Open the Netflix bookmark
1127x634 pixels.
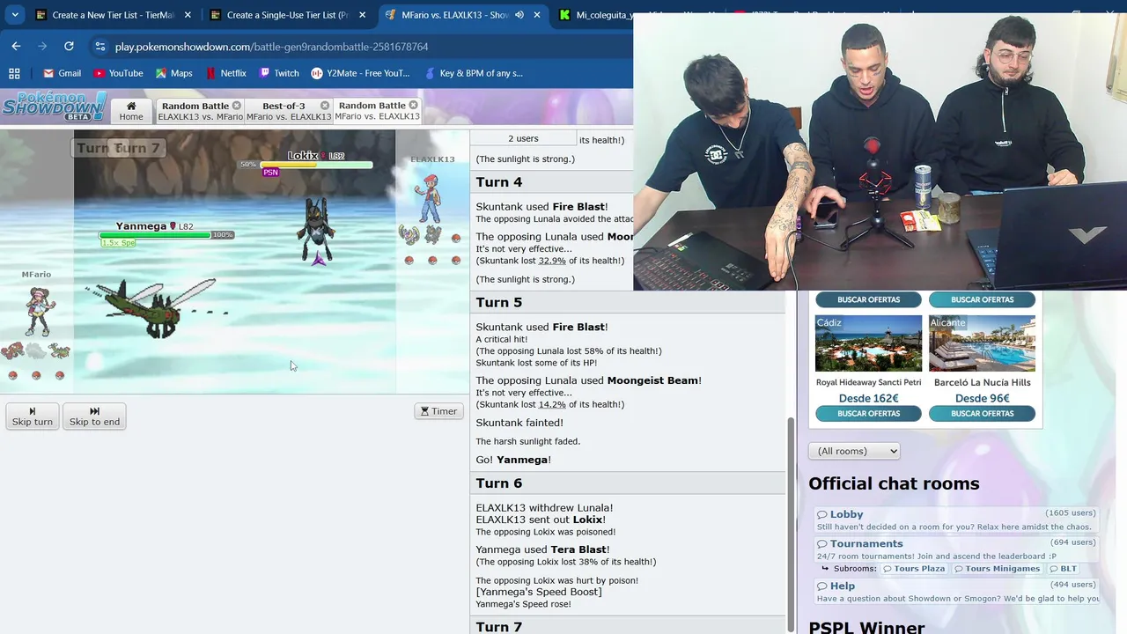coord(225,73)
